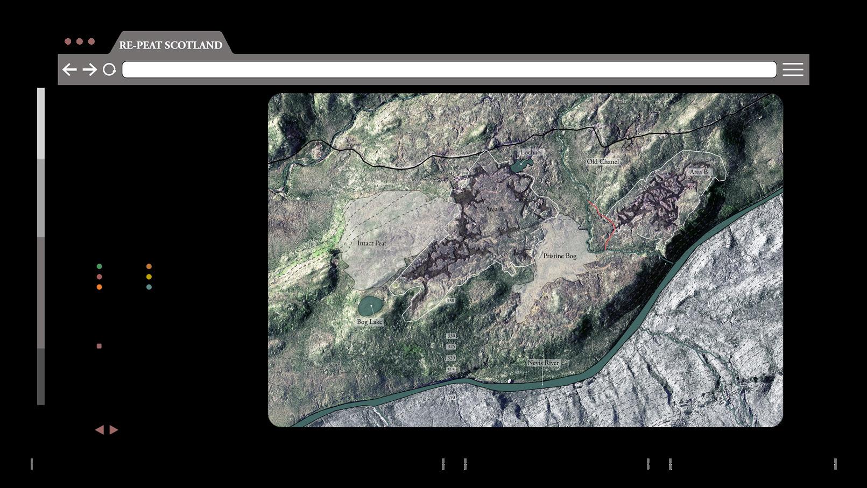Click the "Area B" map label
Viewport: 867px width, 488px height.
click(699, 172)
